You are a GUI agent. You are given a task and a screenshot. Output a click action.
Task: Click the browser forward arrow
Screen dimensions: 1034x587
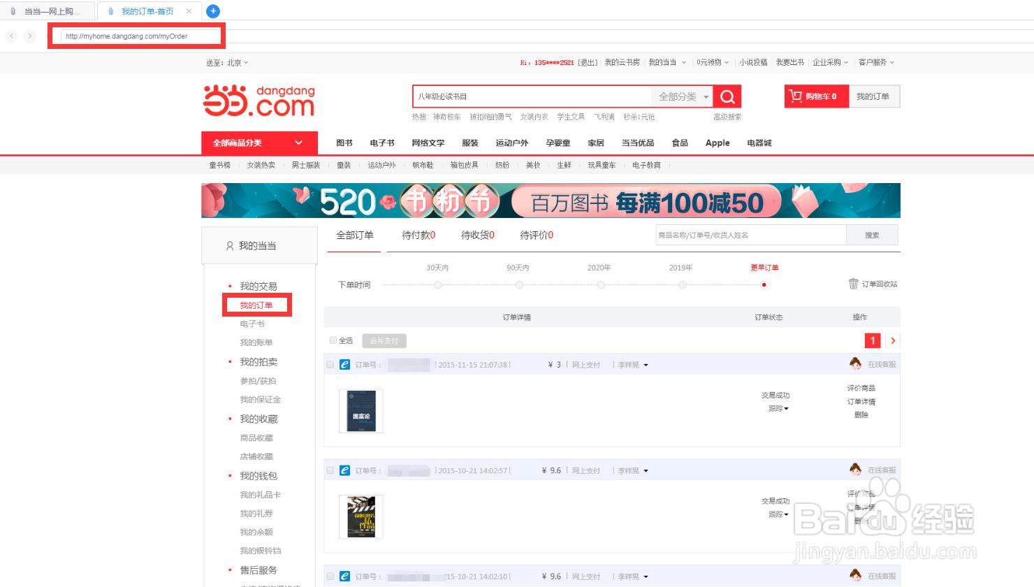(30, 36)
